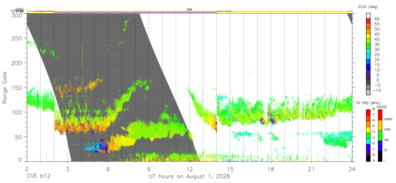Viewport: 396px width, 183px height.
Task: Select the yellow ELEV colorbar segment below 45
Action: [x=369, y=36]
